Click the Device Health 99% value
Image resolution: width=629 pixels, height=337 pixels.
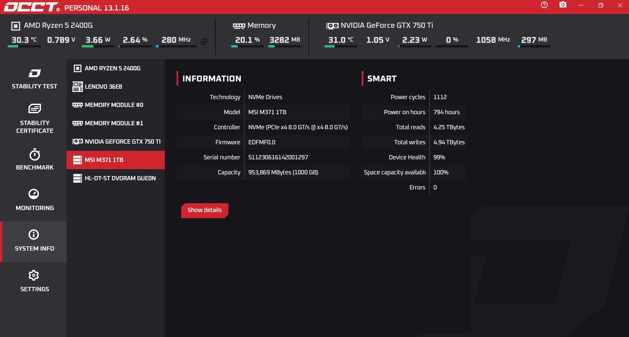click(439, 157)
